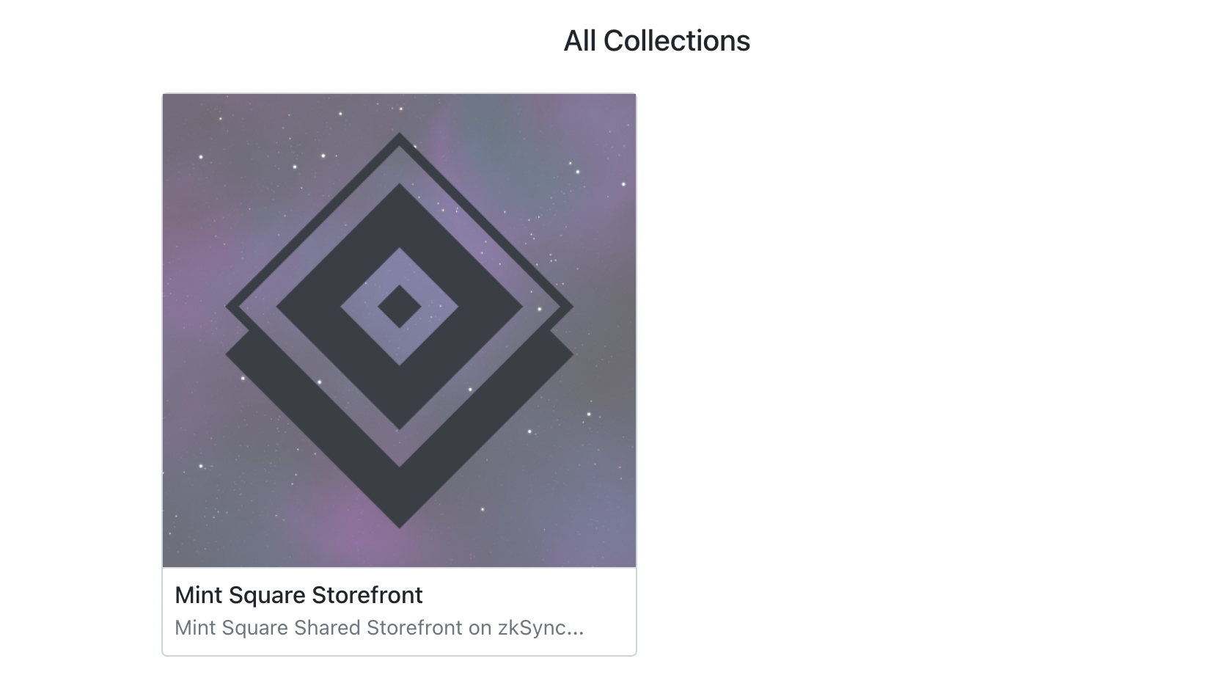This screenshot has width=1232, height=697.
Task: Click the left corner of the diamond logo
Action: (x=233, y=307)
